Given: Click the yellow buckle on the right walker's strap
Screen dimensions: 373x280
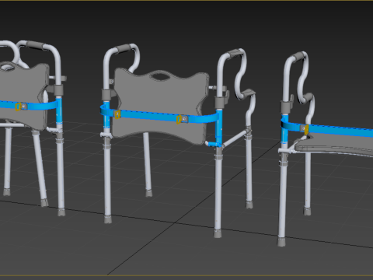Looking at the screenshot, I should click(x=306, y=129).
